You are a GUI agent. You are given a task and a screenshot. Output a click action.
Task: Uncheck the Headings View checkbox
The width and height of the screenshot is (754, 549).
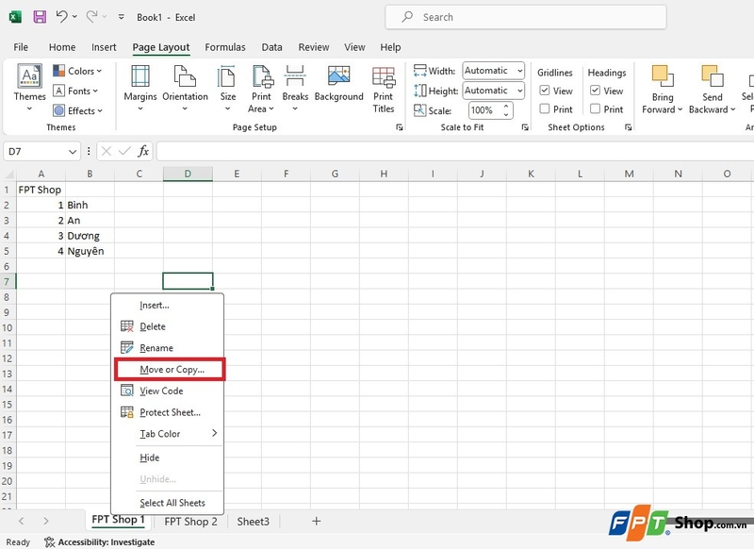click(x=595, y=91)
